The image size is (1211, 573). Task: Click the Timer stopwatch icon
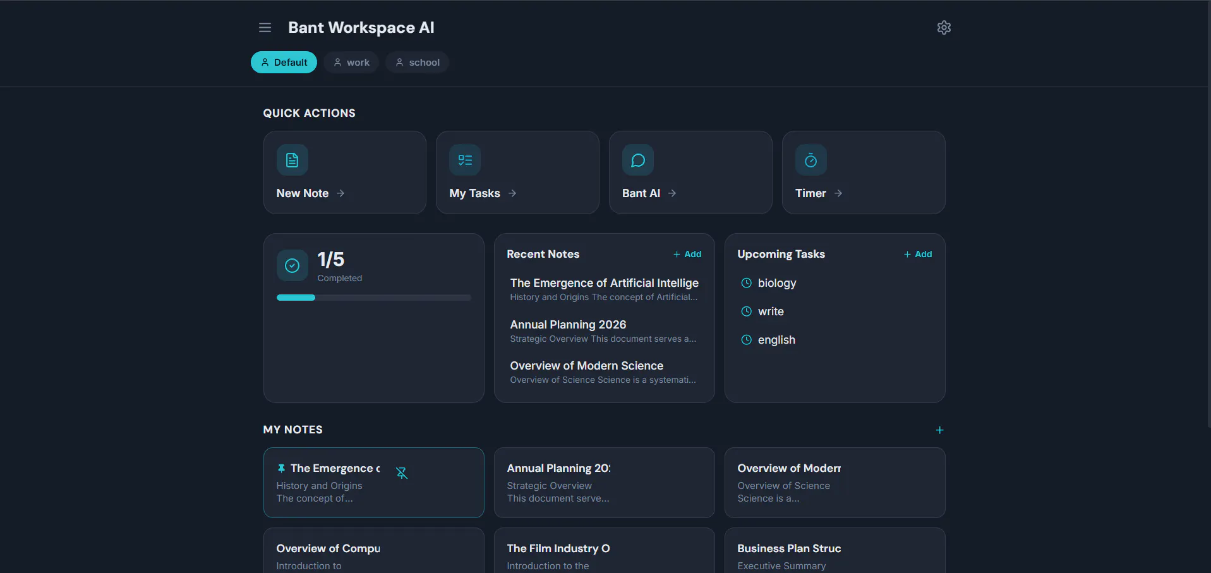pyautogui.click(x=811, y=160)
